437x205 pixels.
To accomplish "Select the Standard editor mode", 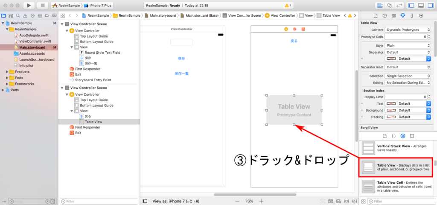I will tap(379, 5).
